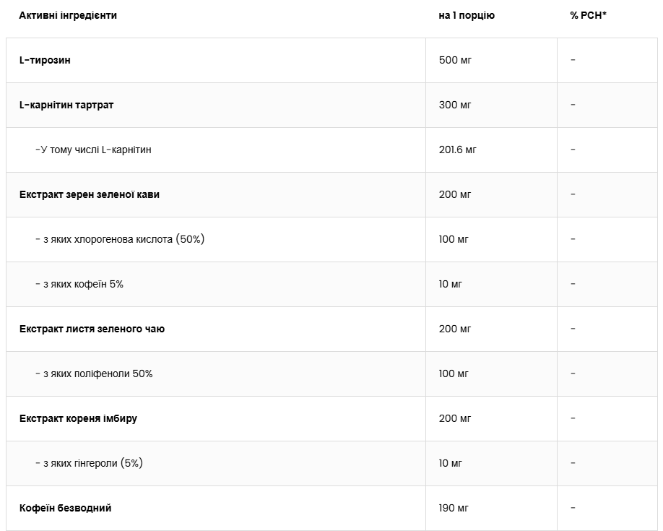Click the 'на 1 порцію' column header
The image size is (663, 531).
(x=467, y=15)
